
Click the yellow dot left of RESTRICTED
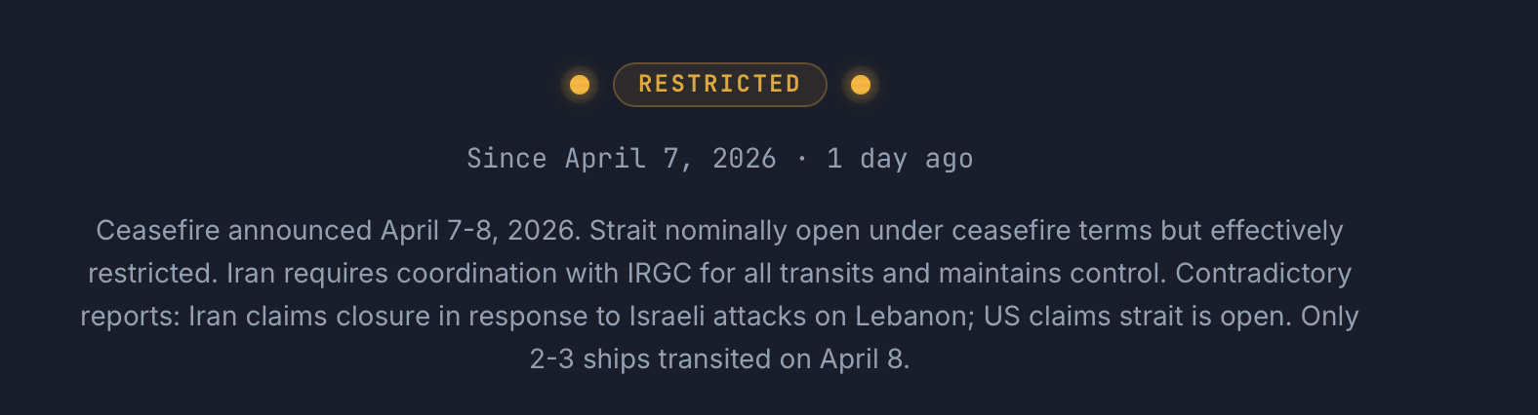[x=580, y=85]
